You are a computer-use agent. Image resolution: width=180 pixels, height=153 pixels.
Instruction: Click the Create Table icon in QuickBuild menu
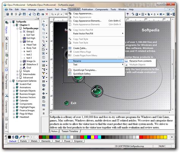70,48
